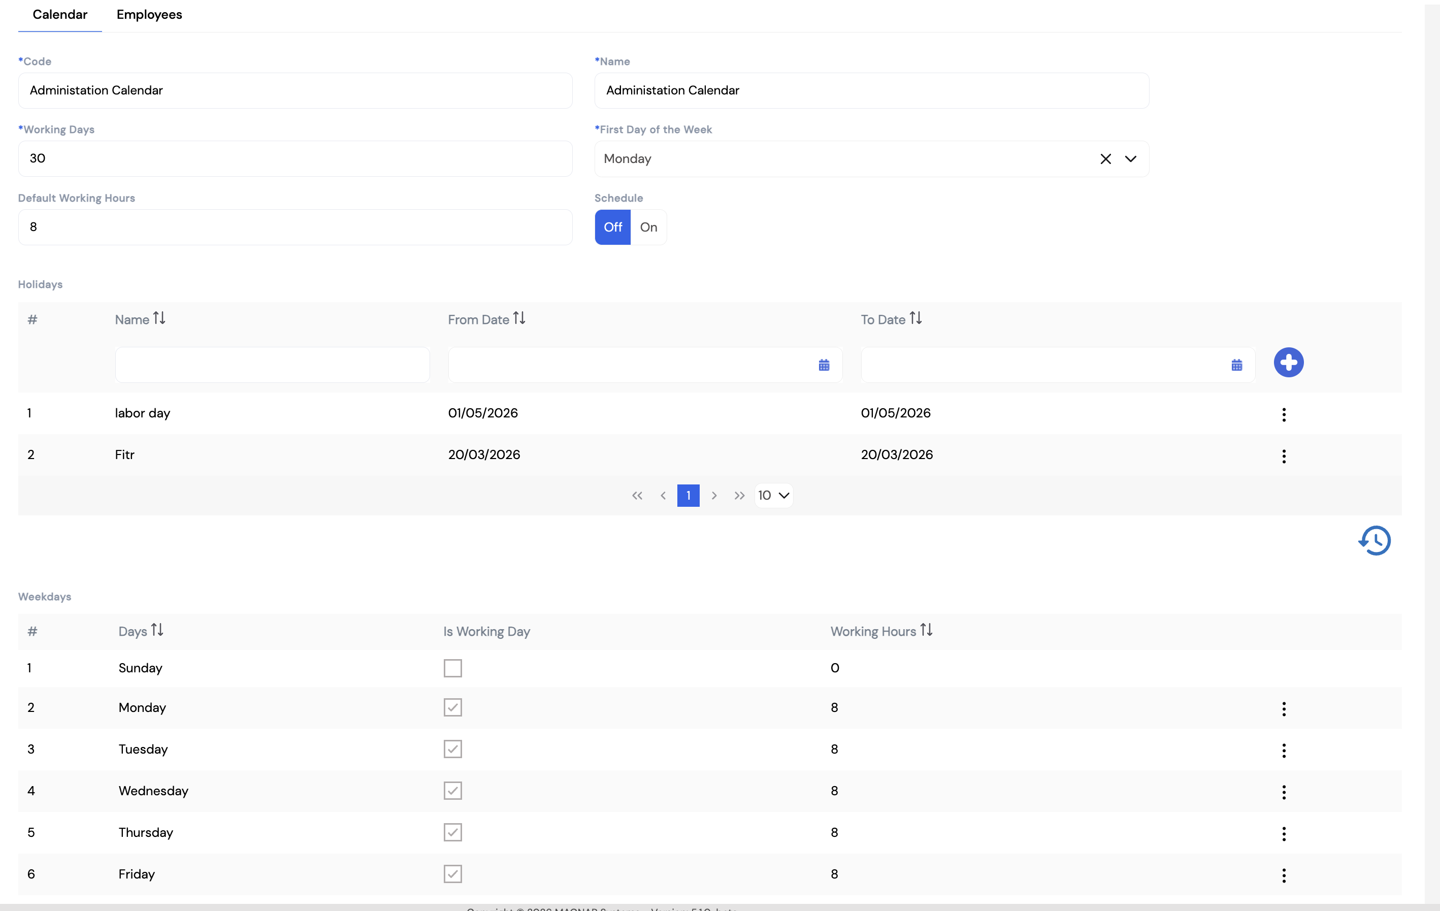The width and height of the screenshot is (1440, 911).
Task: Open the three-dot menu for Monday row
Action: [1283, 709]
